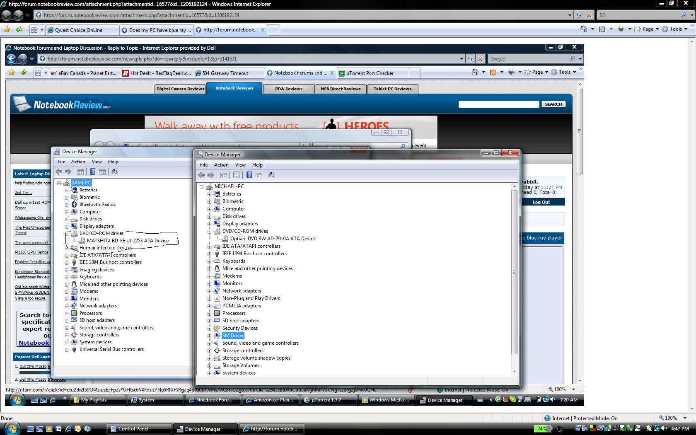Image resolution: width=696 pixels, height=435 pixels.
Task: Select SM Driver in MICHAEL-PC Device Manager
Action: pyautogui.click(x=233, y=336)
